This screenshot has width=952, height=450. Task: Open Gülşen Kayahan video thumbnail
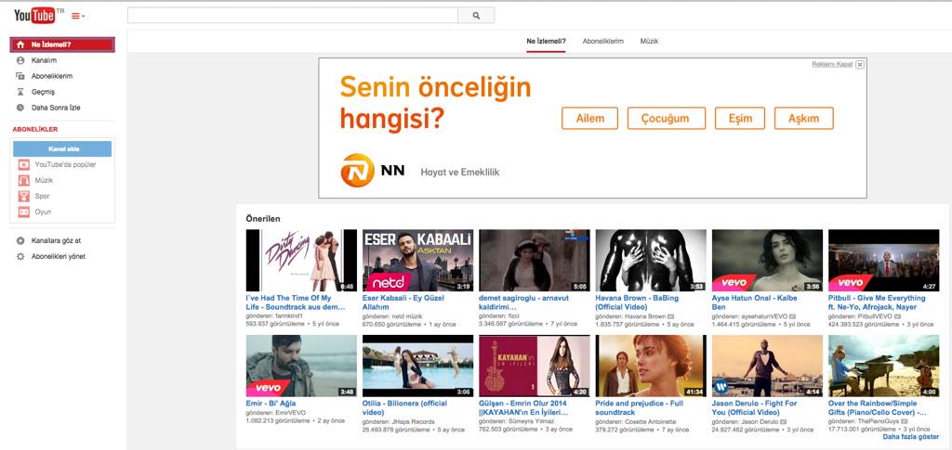[x=535, y=366]
